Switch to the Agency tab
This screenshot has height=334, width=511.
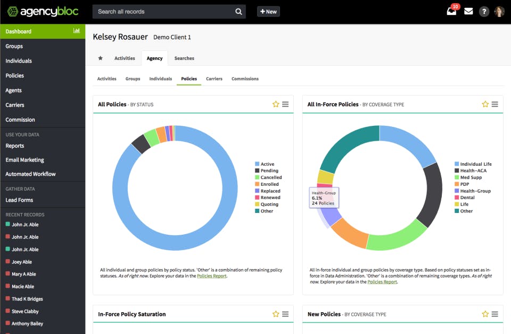point(154,58)
